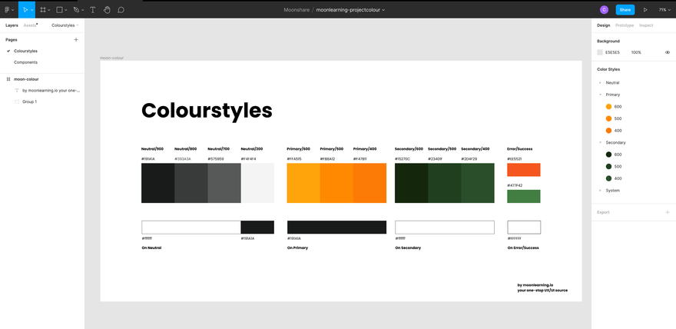Click the Error/Success label on canvas
676x329 pixels.
coord(519,149)
